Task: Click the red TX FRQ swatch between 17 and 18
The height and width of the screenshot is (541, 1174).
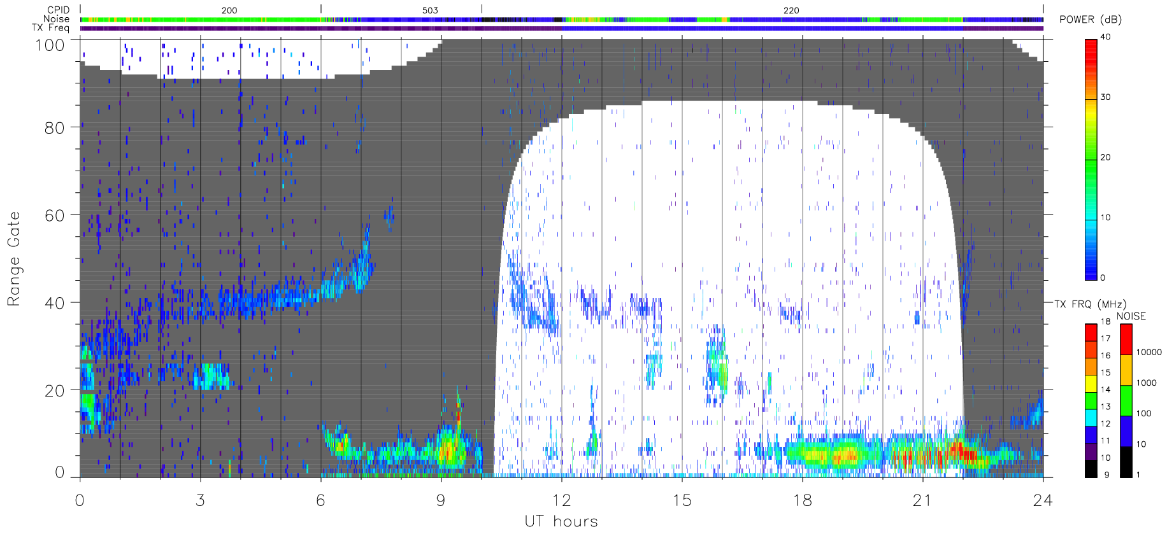Action: coord(1091,332)
